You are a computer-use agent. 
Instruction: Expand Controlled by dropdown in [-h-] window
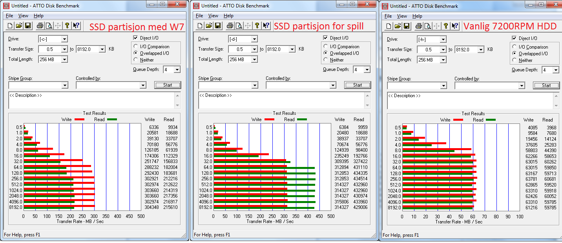522,86
